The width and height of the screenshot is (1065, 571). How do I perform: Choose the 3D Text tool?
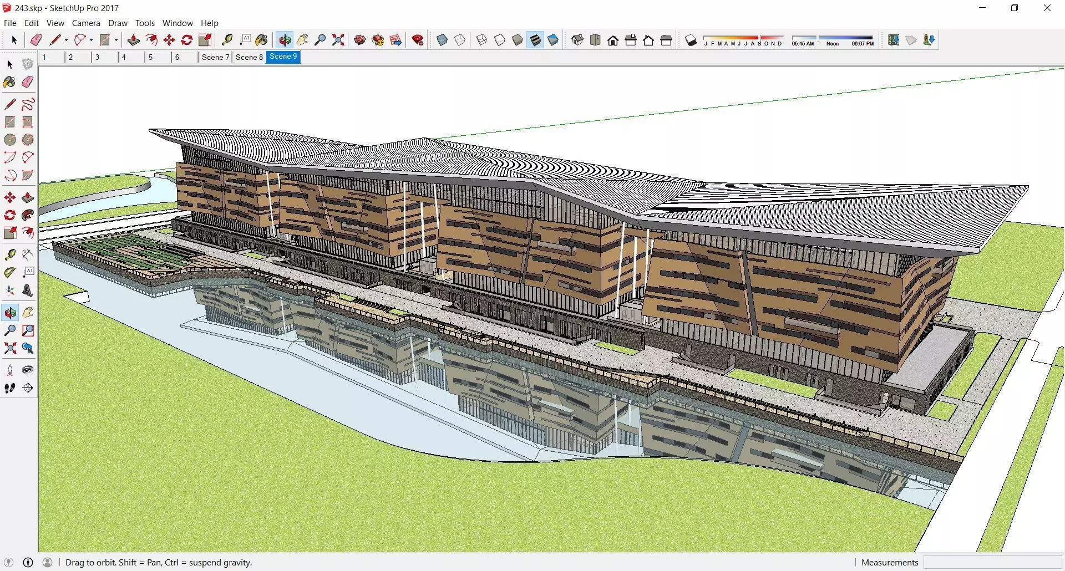[x=28, y=290]
